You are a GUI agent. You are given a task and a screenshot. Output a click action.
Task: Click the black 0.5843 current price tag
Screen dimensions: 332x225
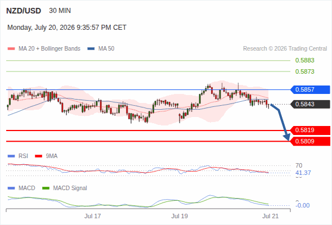(x=310, y=104)
